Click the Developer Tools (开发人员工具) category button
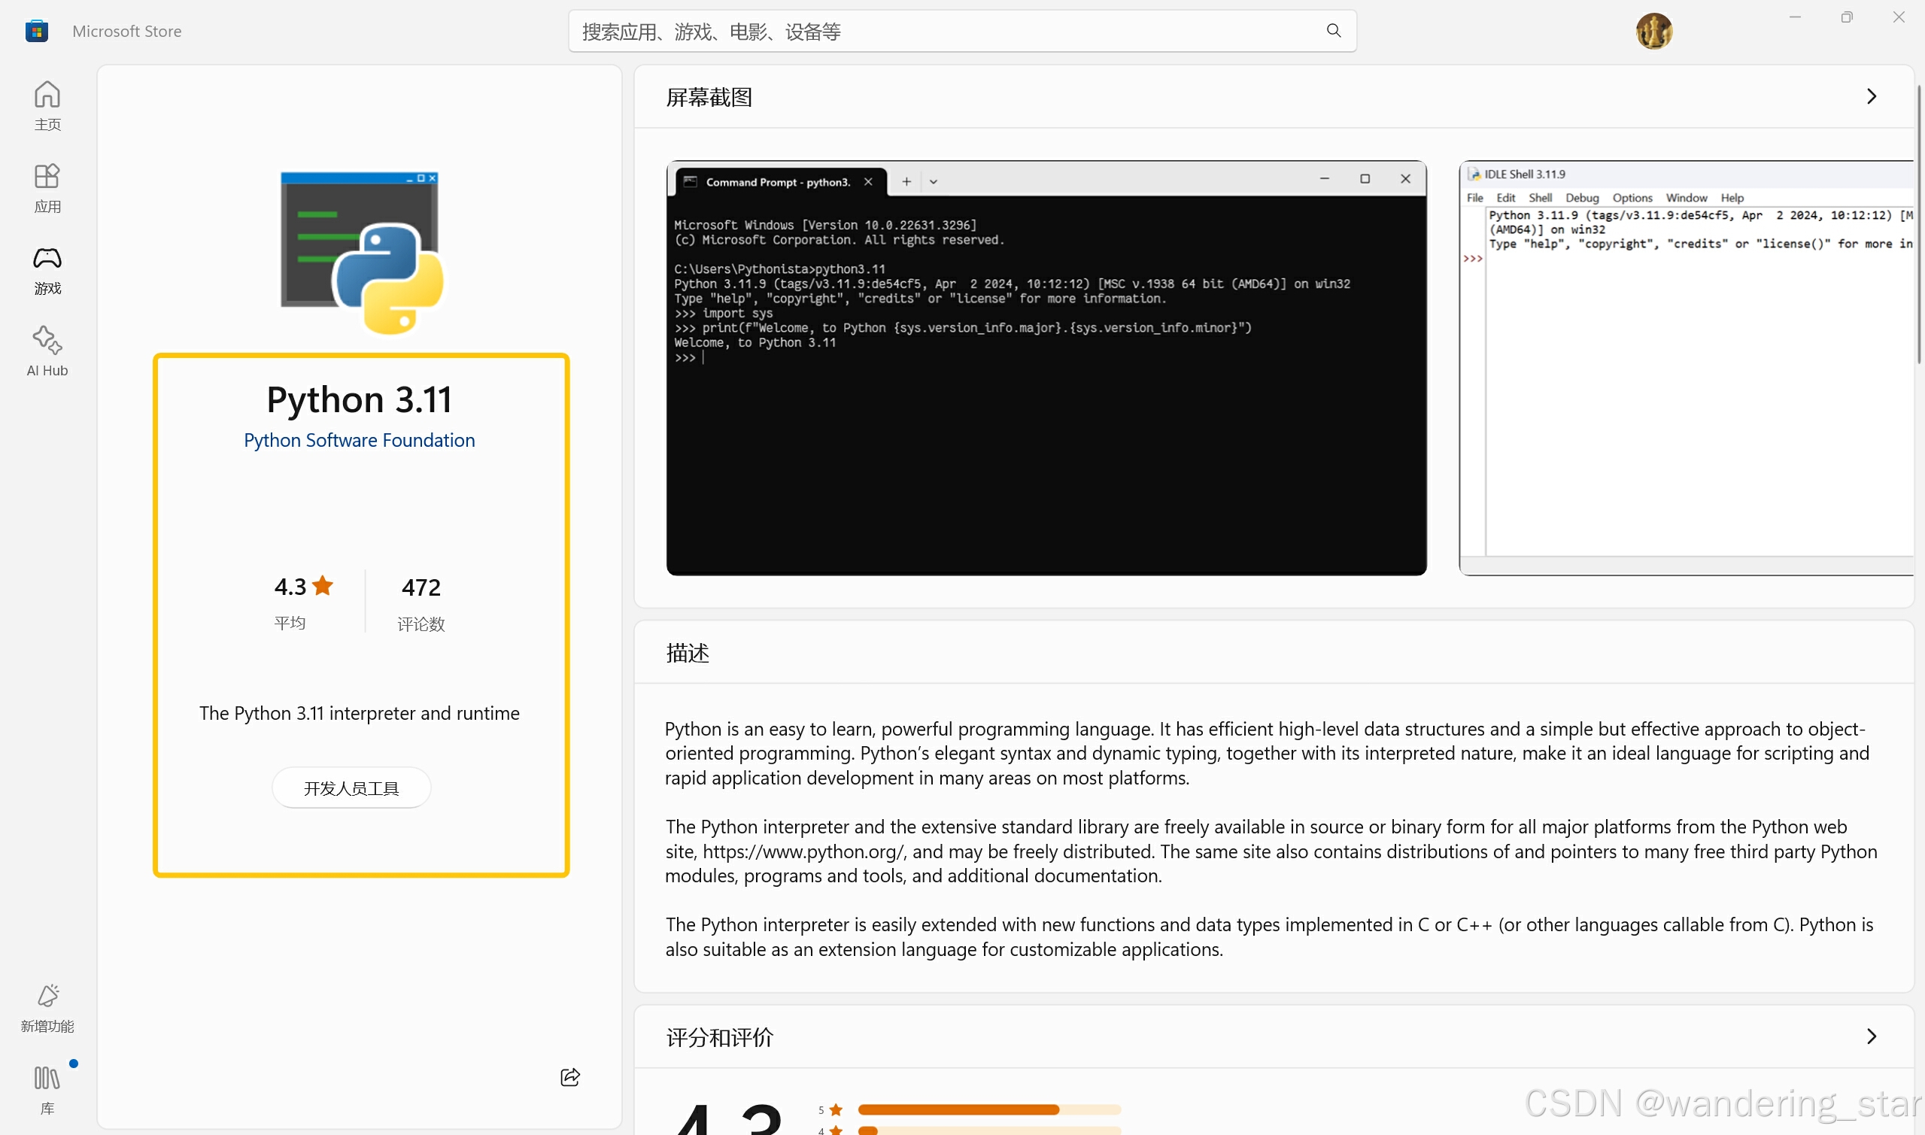Screen dimensions: 1925x1135 tap(351, 788)
